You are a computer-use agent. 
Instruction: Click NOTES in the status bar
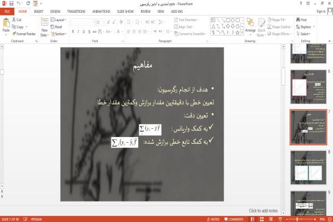coord(213,219)
